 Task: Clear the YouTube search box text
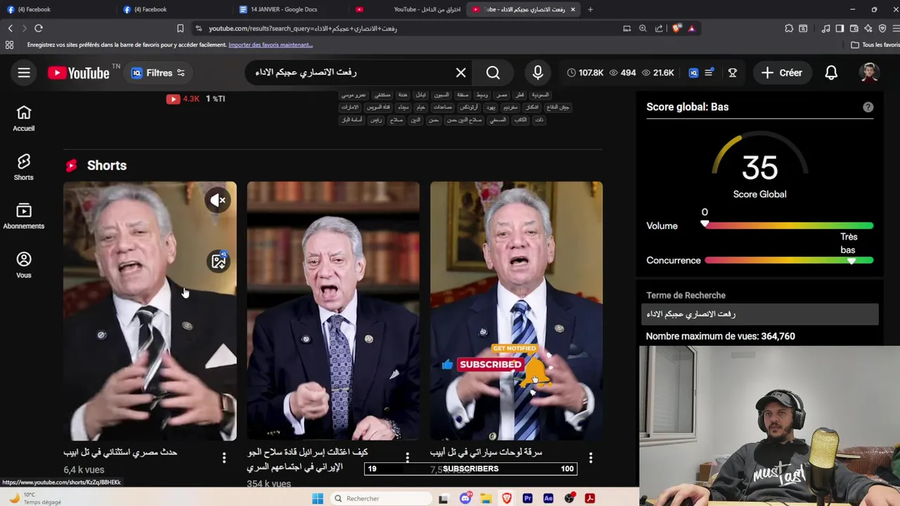click(461, 72)
